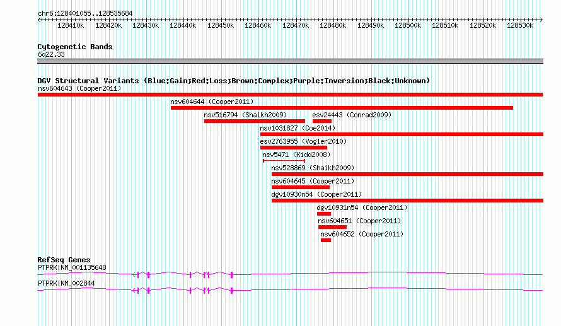Select the PTPRK NM_002844 transcript glyph
561x326 pixels.
[x=290, y=290]
